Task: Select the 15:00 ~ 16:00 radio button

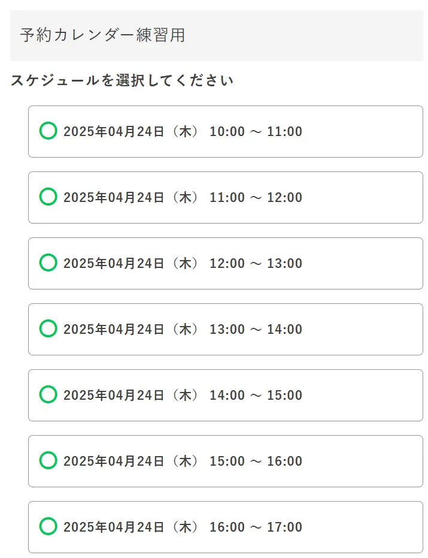Action: coord(48,461)
